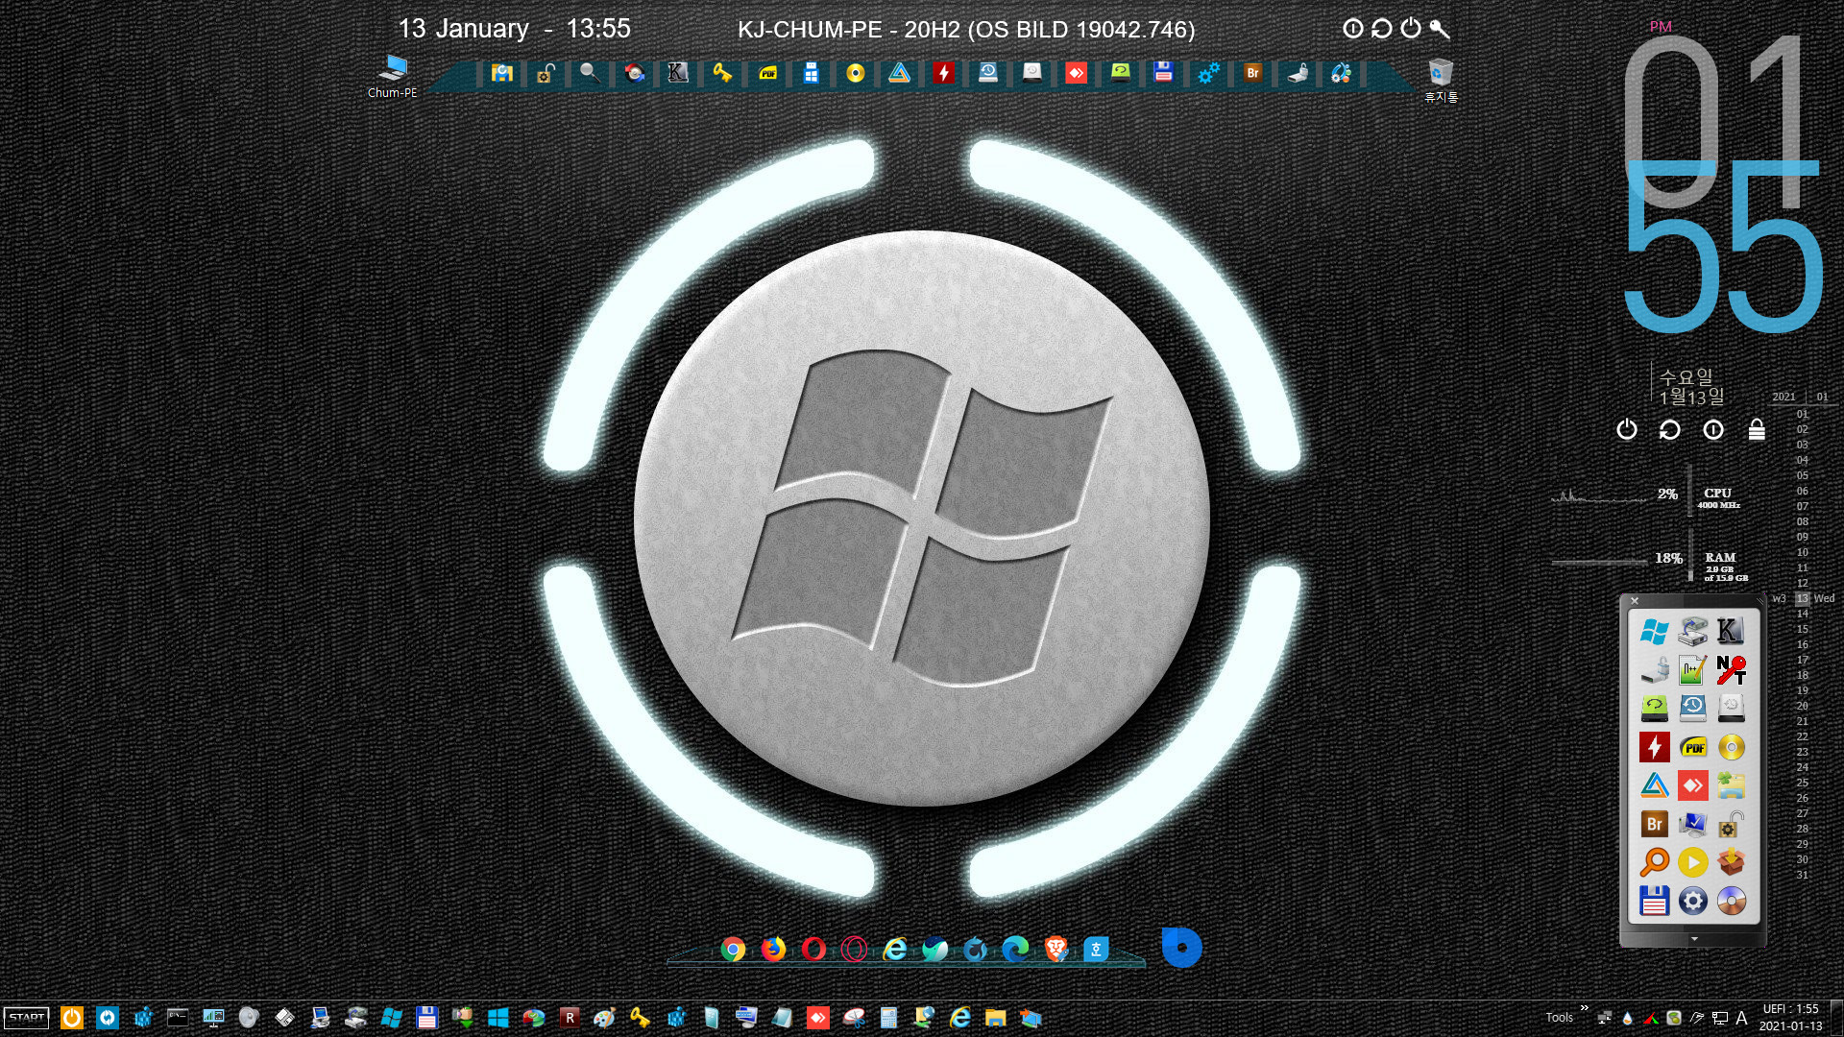Open blue floppy disk icon in top dock
This screenshot has height=1037, width=1844.
[x=1163, y=73]
